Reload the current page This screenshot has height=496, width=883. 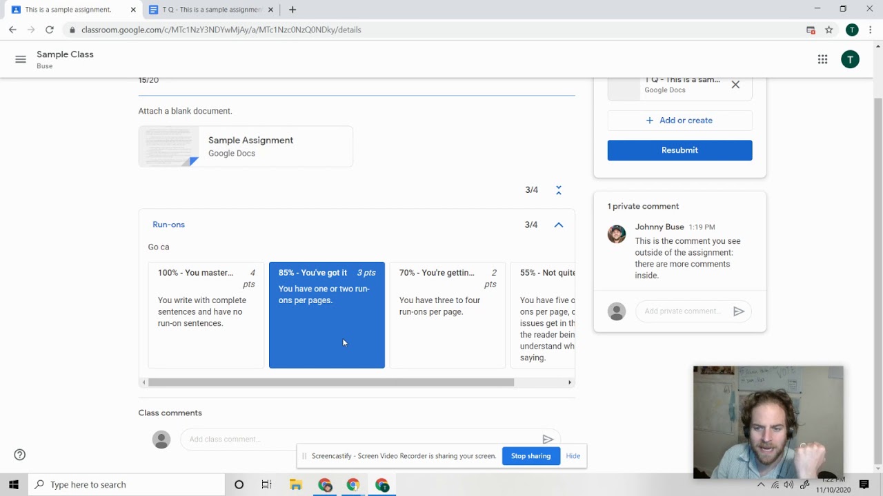pos(50,30)
